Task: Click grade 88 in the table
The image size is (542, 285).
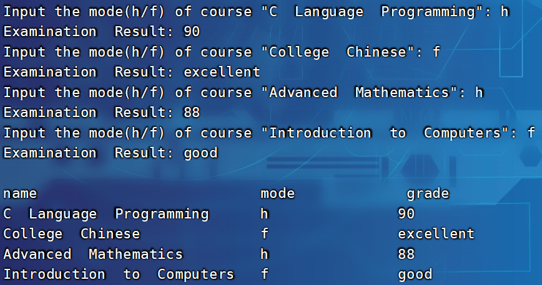Action: click(x=406, y=254)
